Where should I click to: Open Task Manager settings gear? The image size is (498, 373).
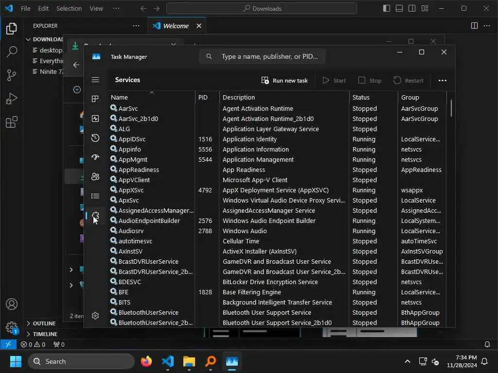click(95, 316)
